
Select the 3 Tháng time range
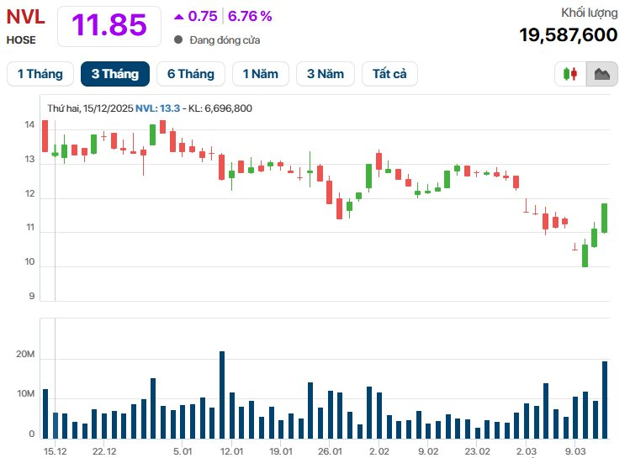(114, 74)
